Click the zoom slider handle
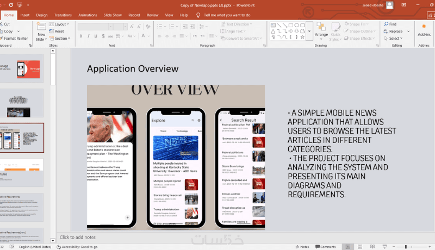435x250 pixels. [406, 247]
